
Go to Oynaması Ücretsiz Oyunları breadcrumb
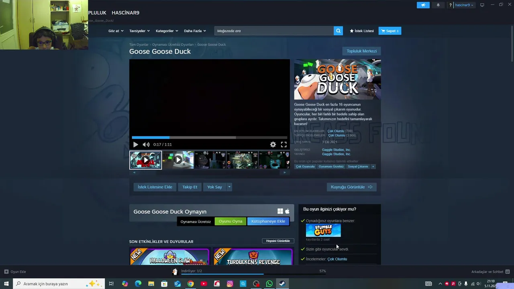tap(173, 45)
